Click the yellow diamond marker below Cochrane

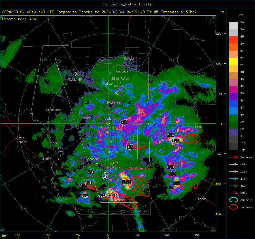[97, 164]
